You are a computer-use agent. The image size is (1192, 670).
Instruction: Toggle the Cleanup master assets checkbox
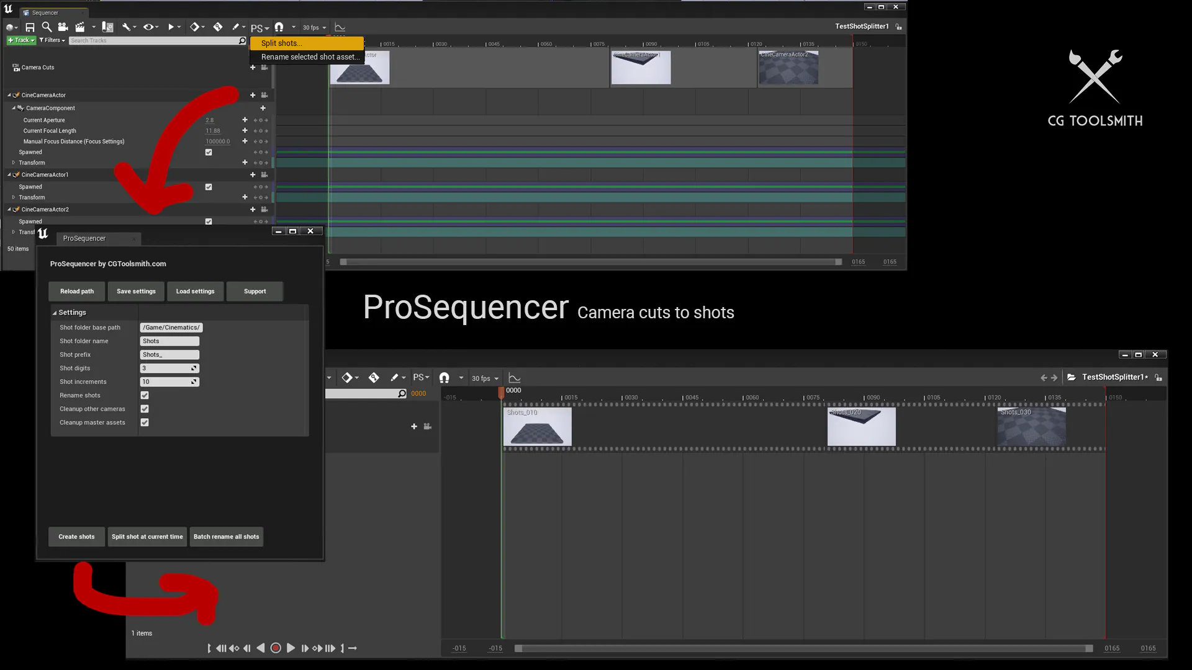[x=145, y=422]
